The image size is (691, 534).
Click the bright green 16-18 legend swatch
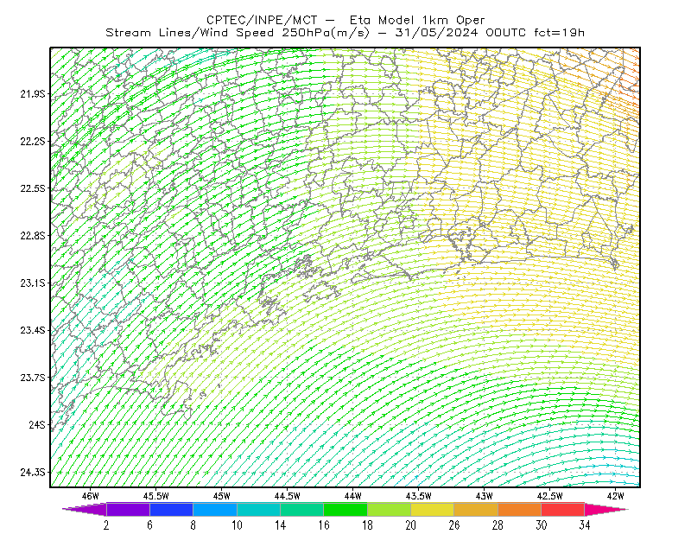(x=345, y=509)
